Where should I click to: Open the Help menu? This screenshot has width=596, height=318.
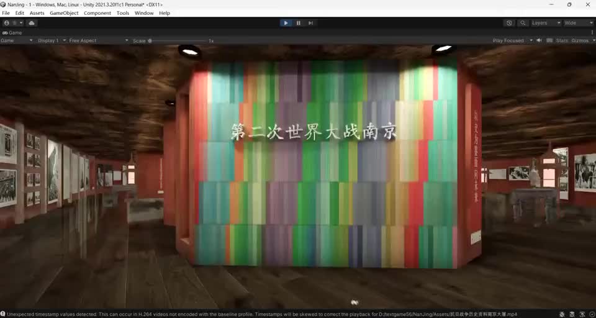point(165,13)
